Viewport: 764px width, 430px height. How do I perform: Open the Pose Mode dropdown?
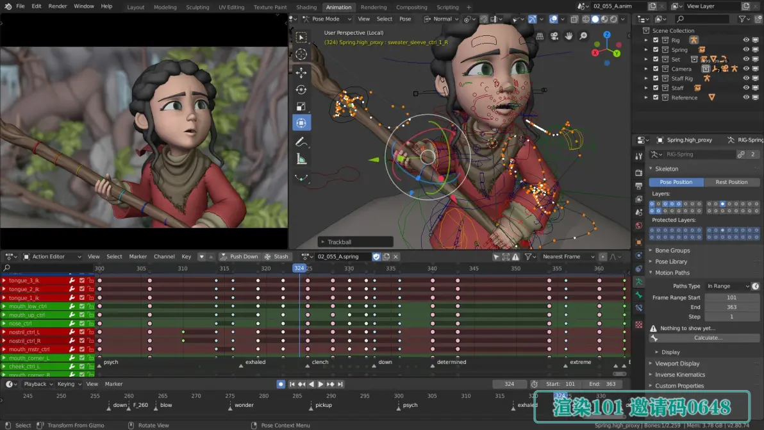pos(326,19)
